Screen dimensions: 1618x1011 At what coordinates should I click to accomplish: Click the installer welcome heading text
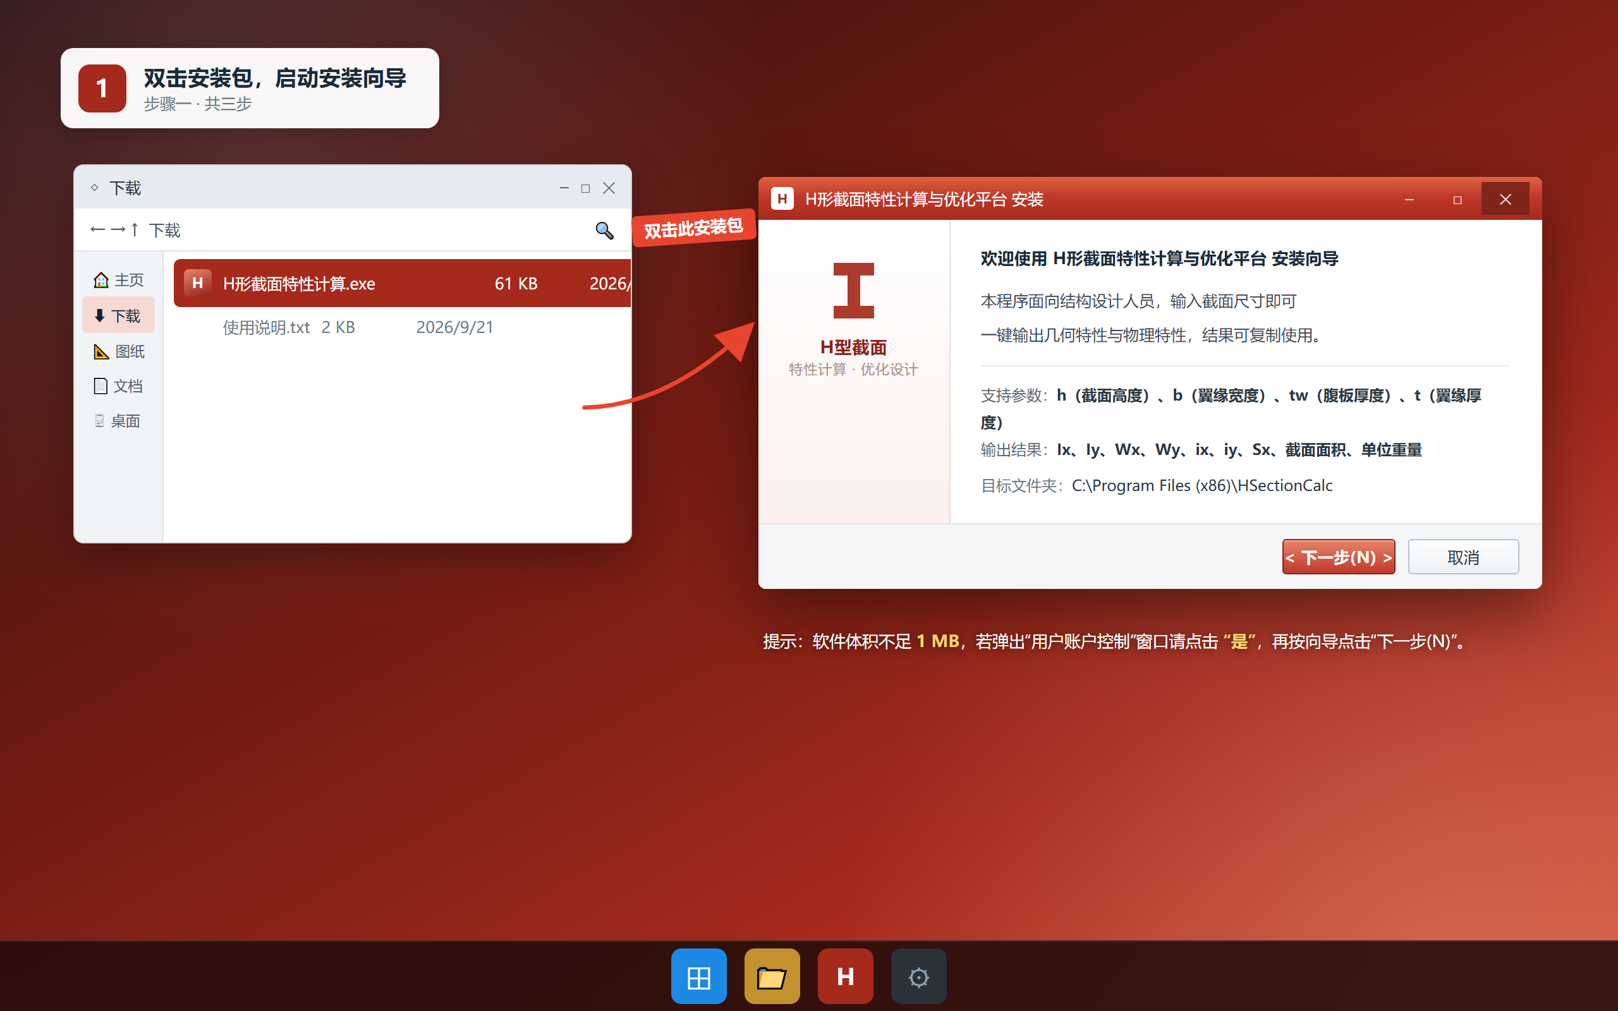[1159, 259]
